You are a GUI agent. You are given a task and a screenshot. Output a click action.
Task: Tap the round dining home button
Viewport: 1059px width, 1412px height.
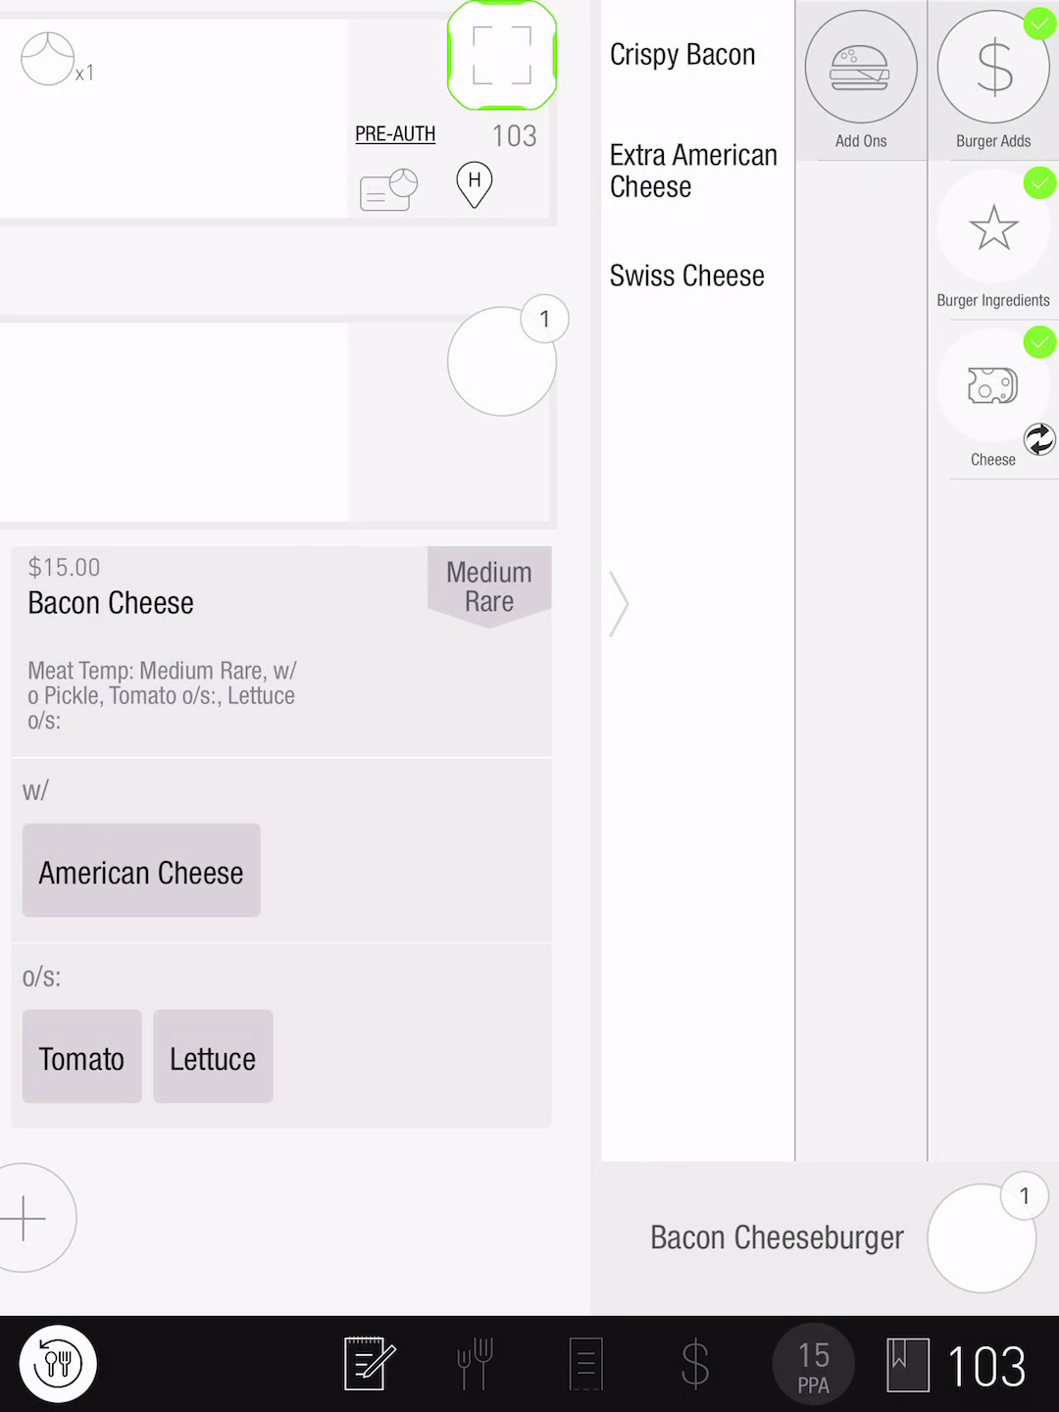point(58,1363)
